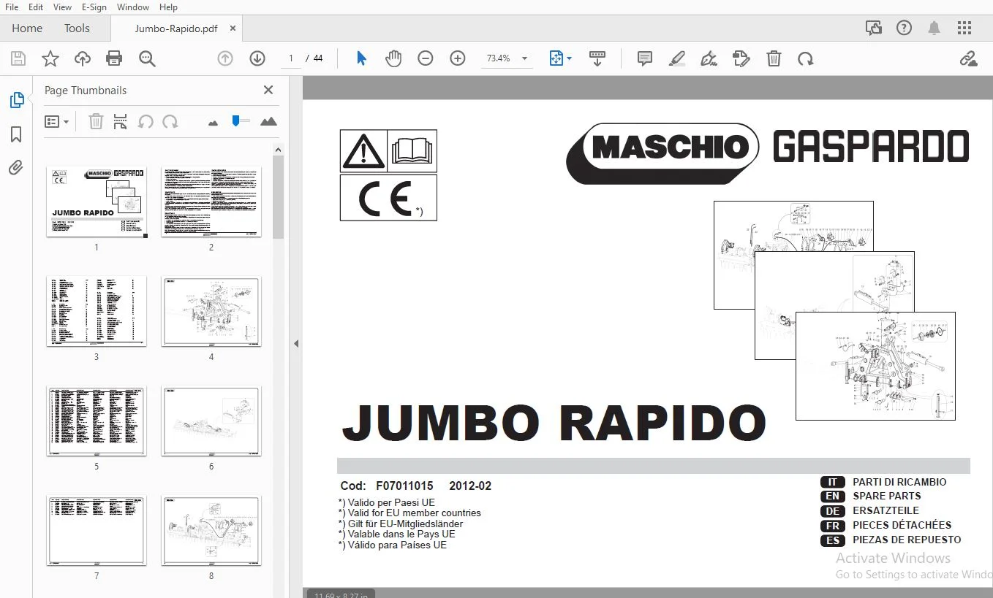Click the page number input field

coord(291,58)
